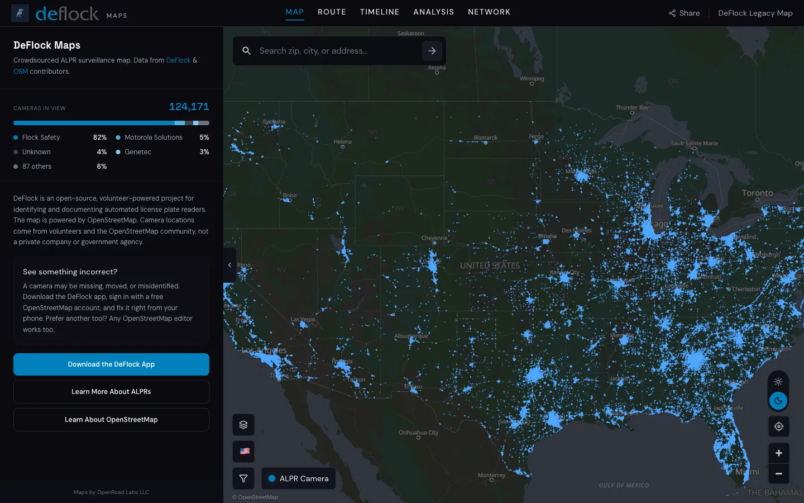Open the NETWORK tab
The height and width of the screenshot is (503, 804).
click(x=489, y=12)
